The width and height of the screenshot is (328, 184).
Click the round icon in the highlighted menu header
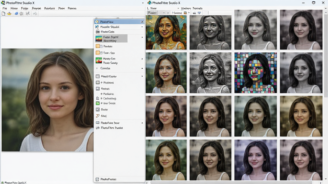(x=97, y=22)
